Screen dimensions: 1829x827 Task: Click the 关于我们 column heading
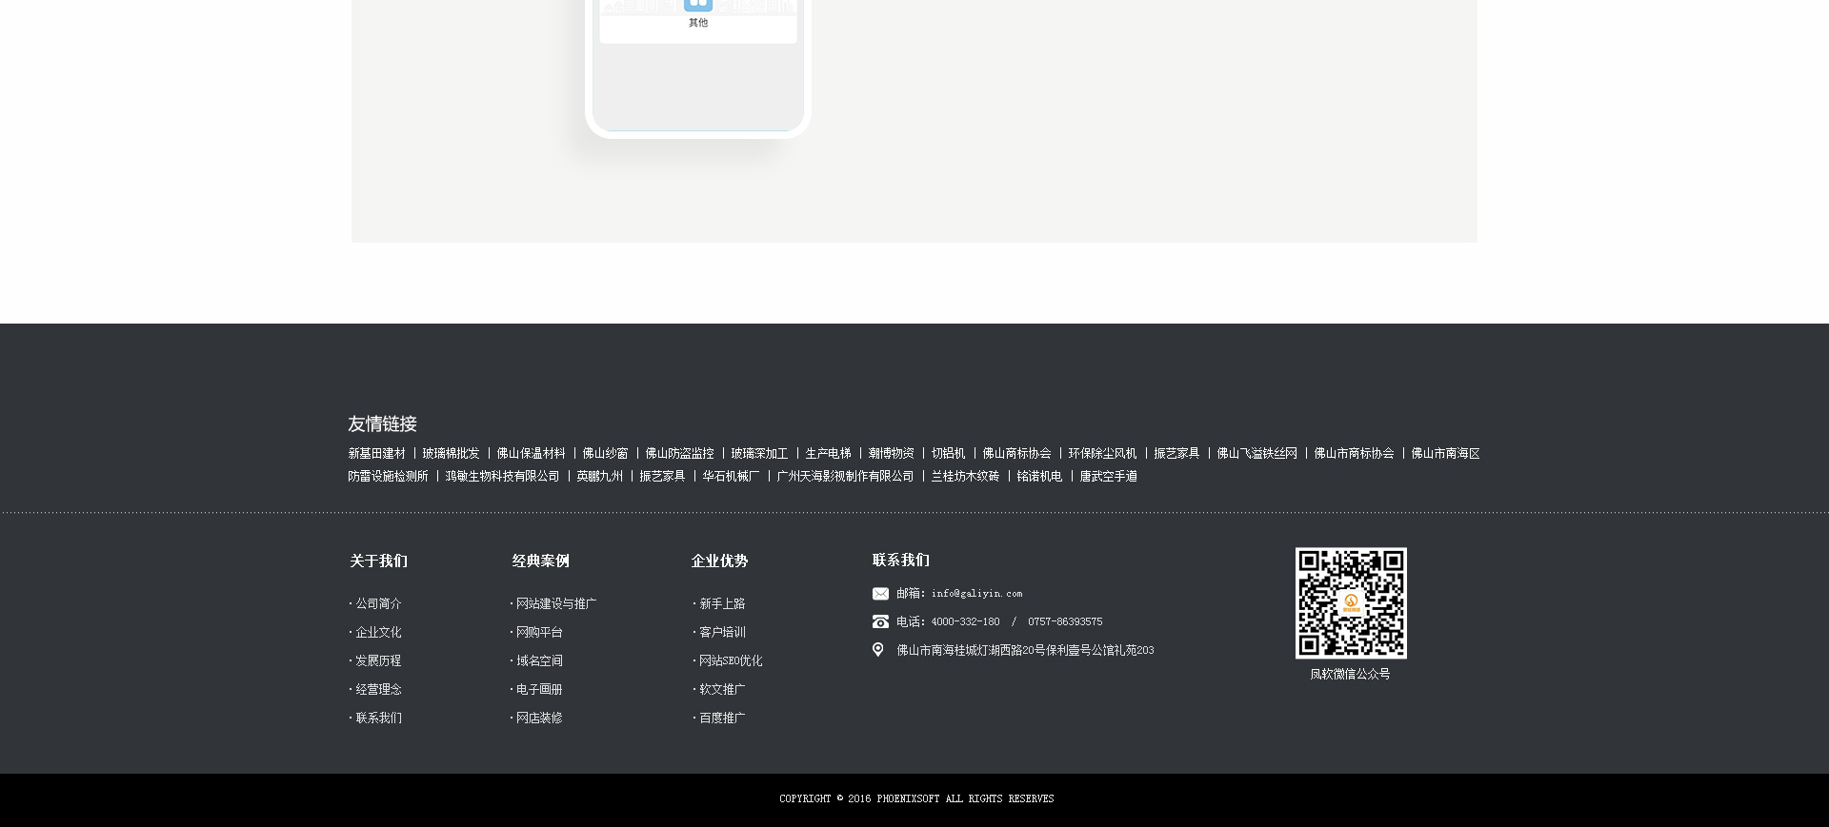378,561
